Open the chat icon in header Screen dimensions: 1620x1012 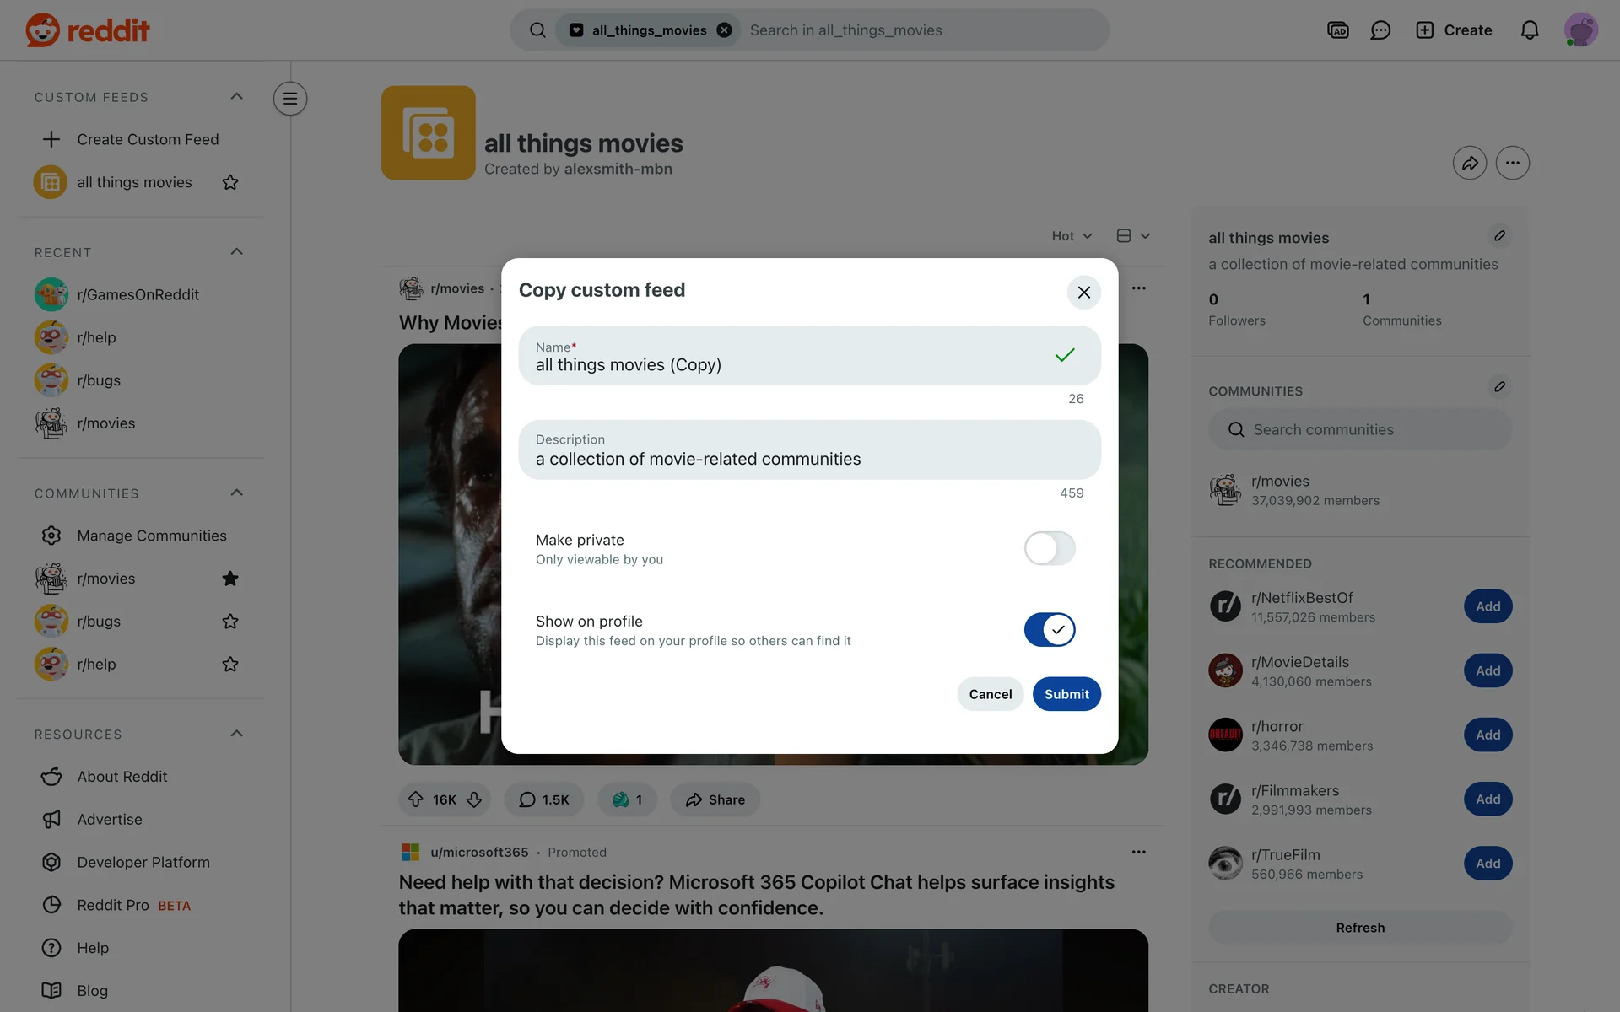pos(1380,30)
